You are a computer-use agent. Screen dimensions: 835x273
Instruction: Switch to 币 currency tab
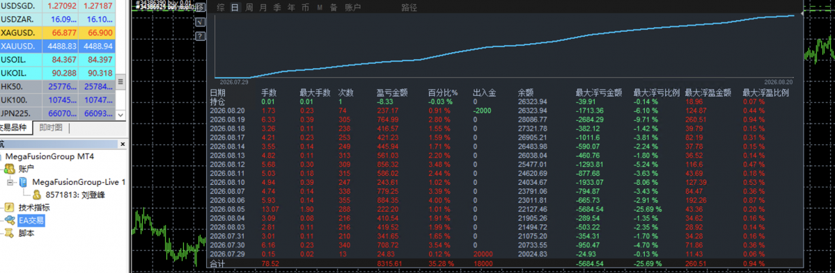[305, 8]
